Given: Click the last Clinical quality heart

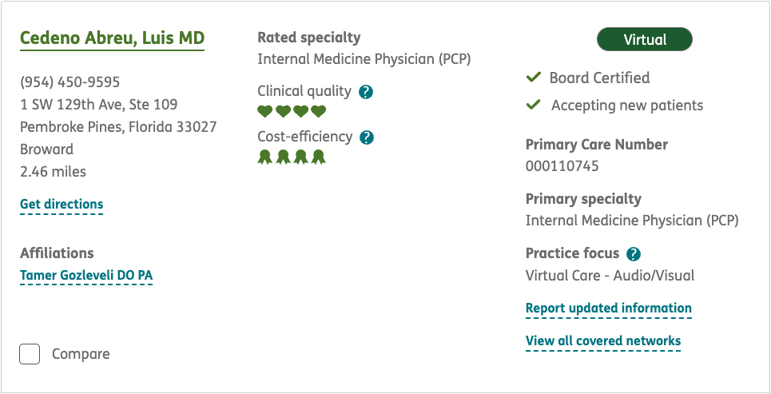Looking at the screenshot, I should [319, 111].
